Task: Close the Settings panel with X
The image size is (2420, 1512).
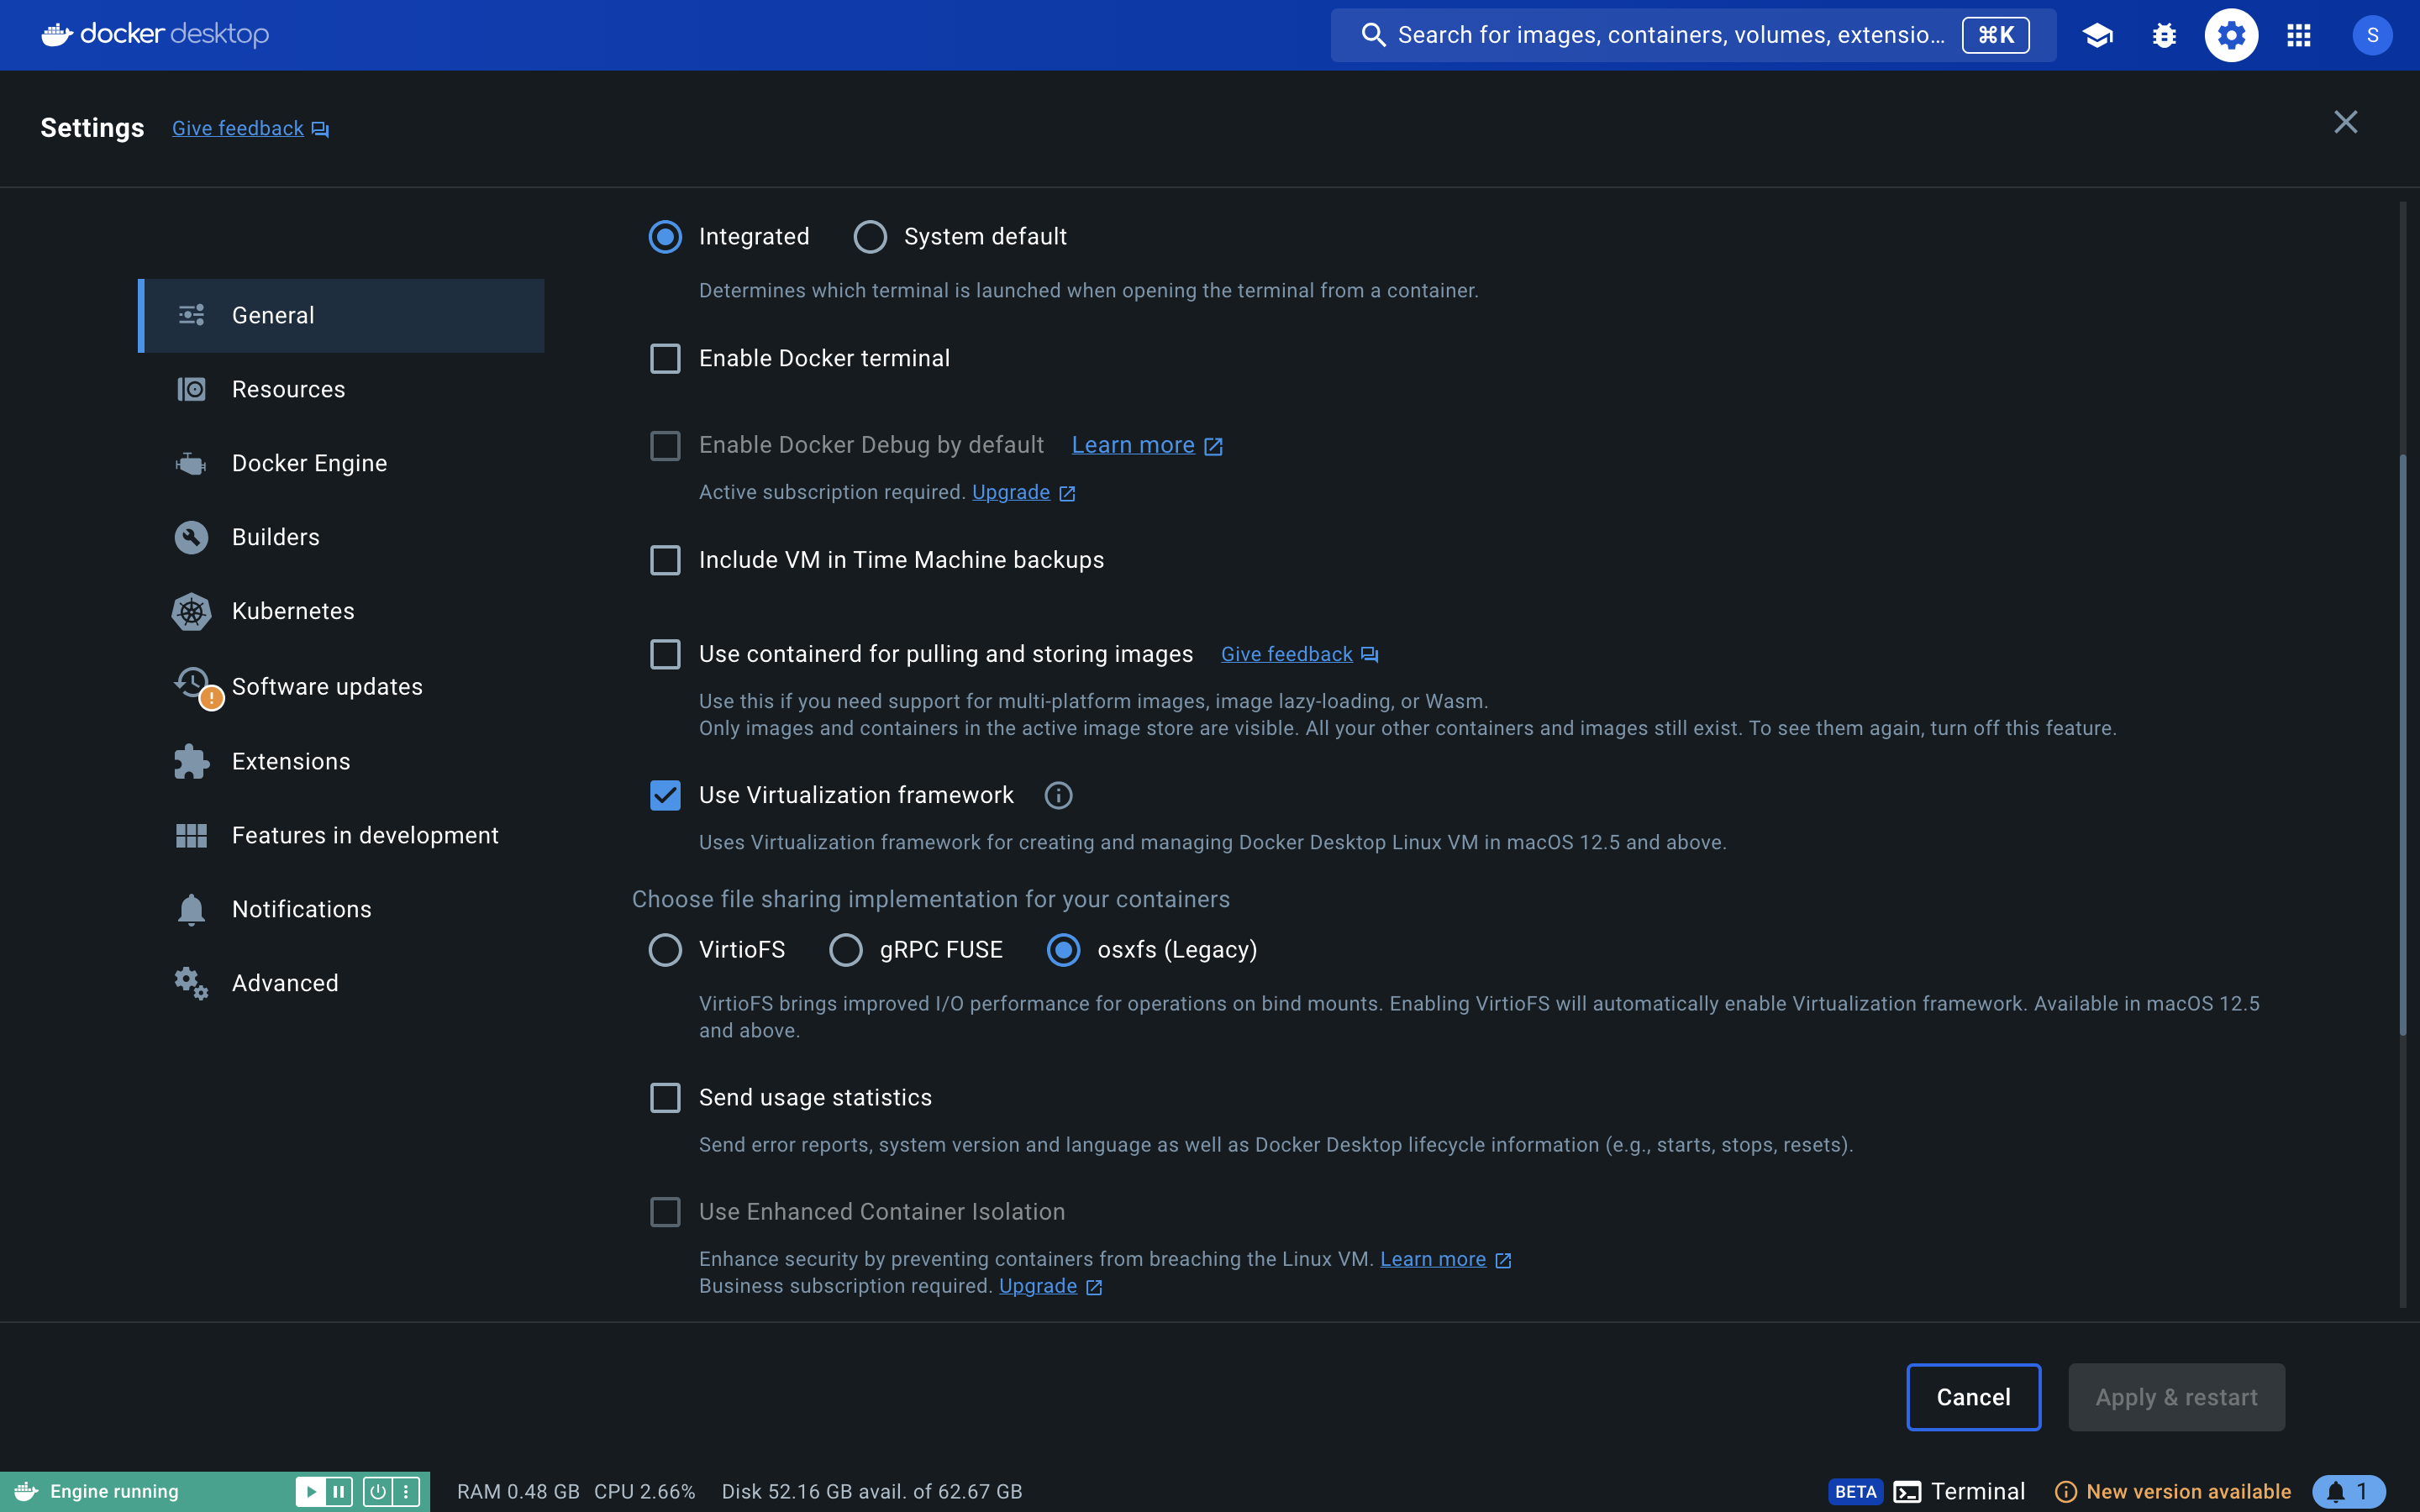Action: tap(2345, 122)
